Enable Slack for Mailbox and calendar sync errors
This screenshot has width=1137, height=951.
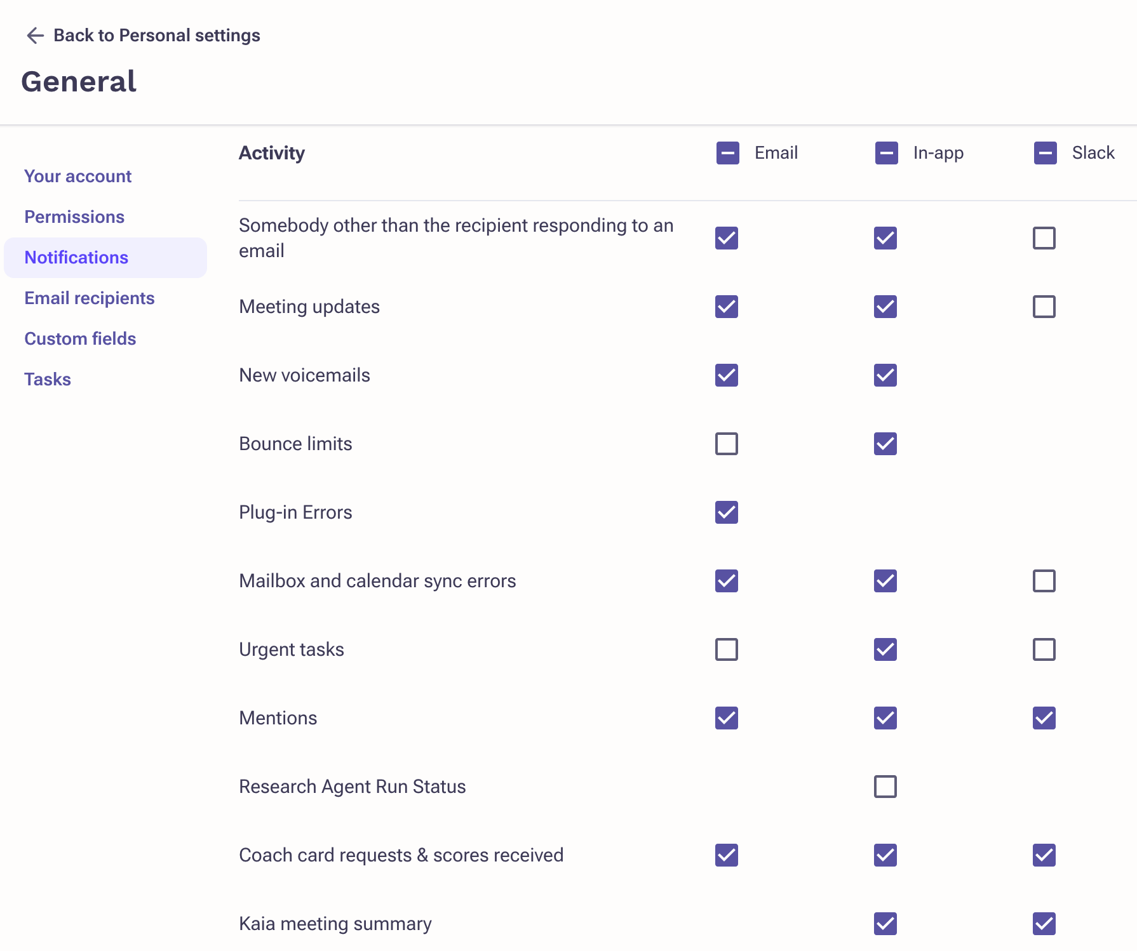[1044, 581]
